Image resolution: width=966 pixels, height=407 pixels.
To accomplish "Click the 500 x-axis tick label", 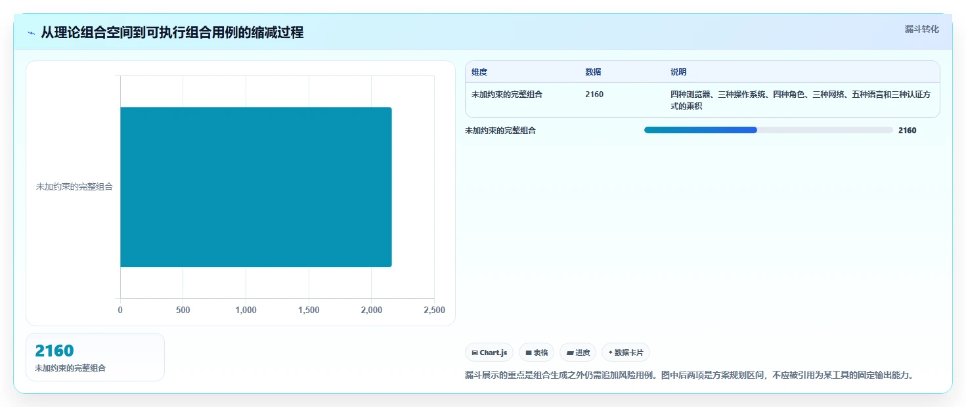I will [183, 311].
